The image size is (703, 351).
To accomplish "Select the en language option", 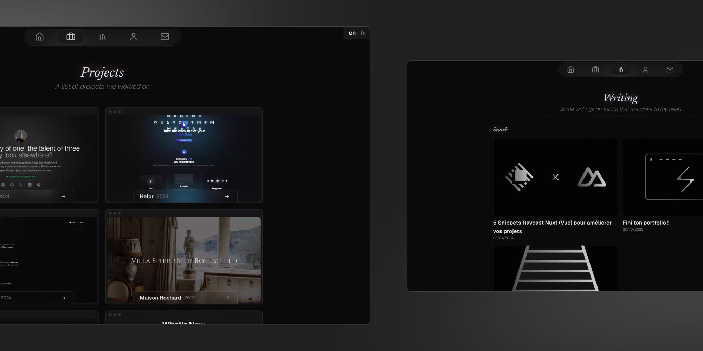I will point(352,33).
